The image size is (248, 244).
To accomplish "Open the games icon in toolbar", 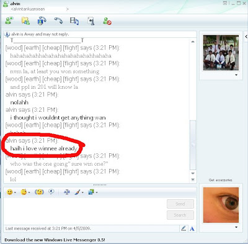I will (x=91, y=21).
